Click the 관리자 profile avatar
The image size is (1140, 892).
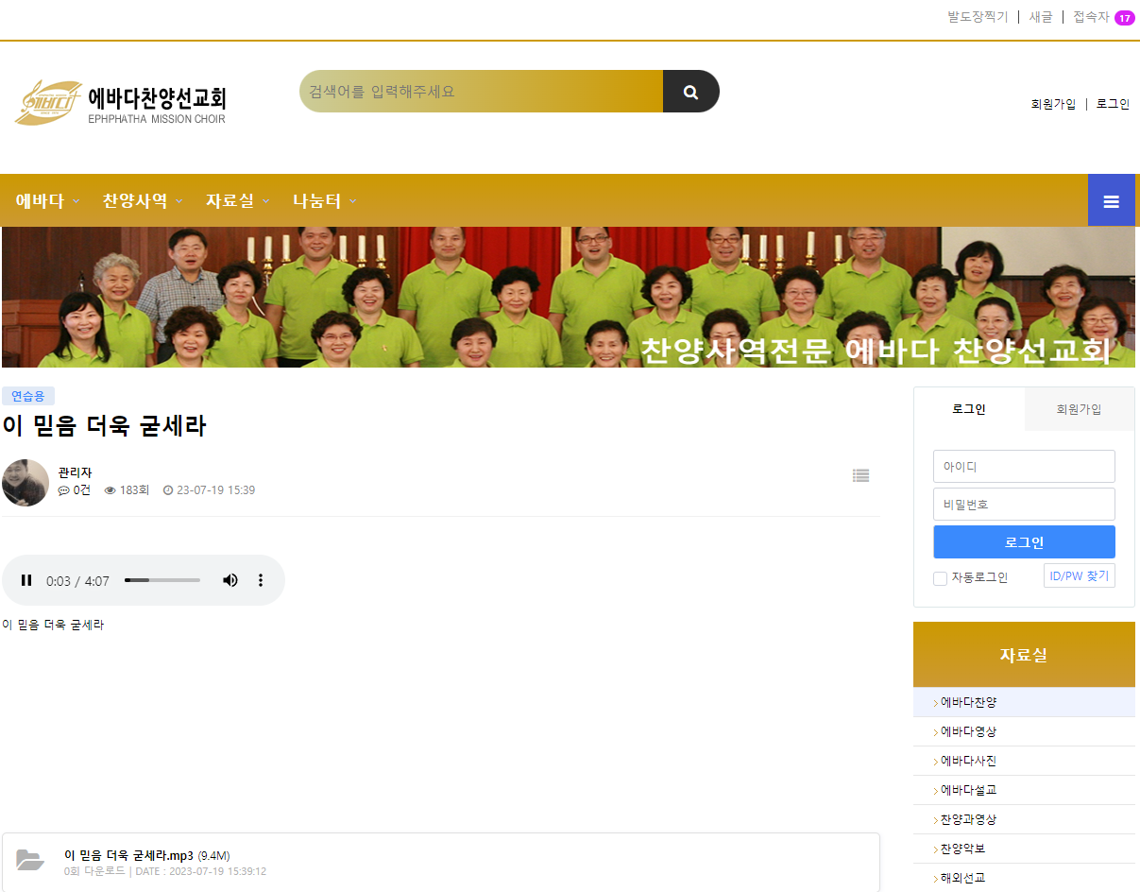click(x=26, y=483)
